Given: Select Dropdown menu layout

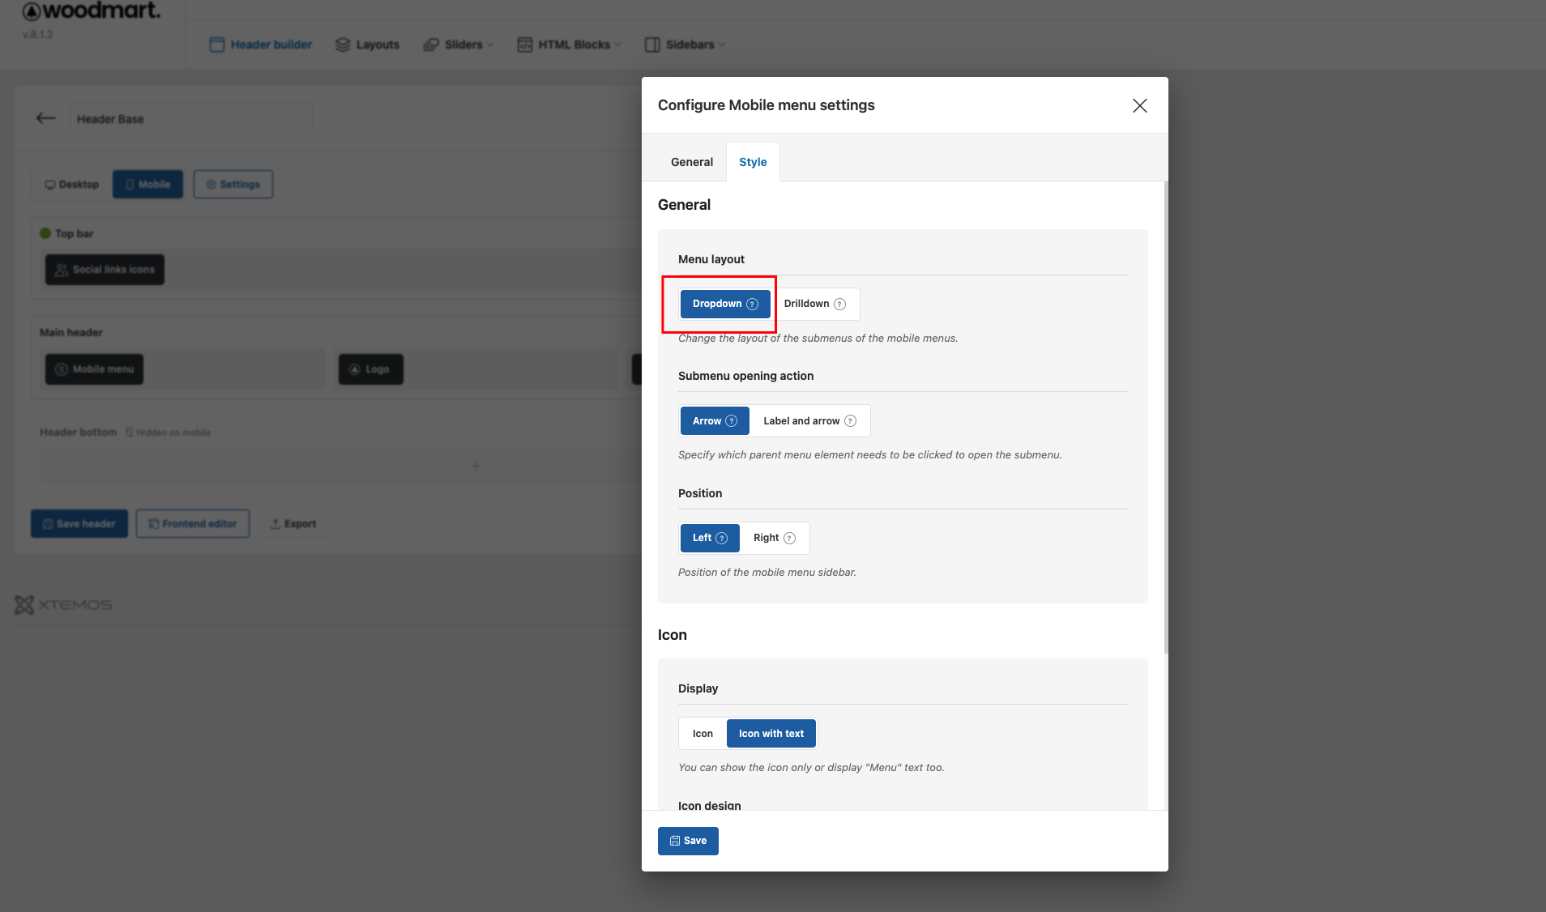Looking at the screenshot, I should [725, 305].
